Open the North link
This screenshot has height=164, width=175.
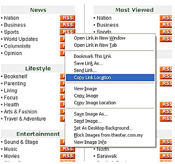[x=103, y=149]
